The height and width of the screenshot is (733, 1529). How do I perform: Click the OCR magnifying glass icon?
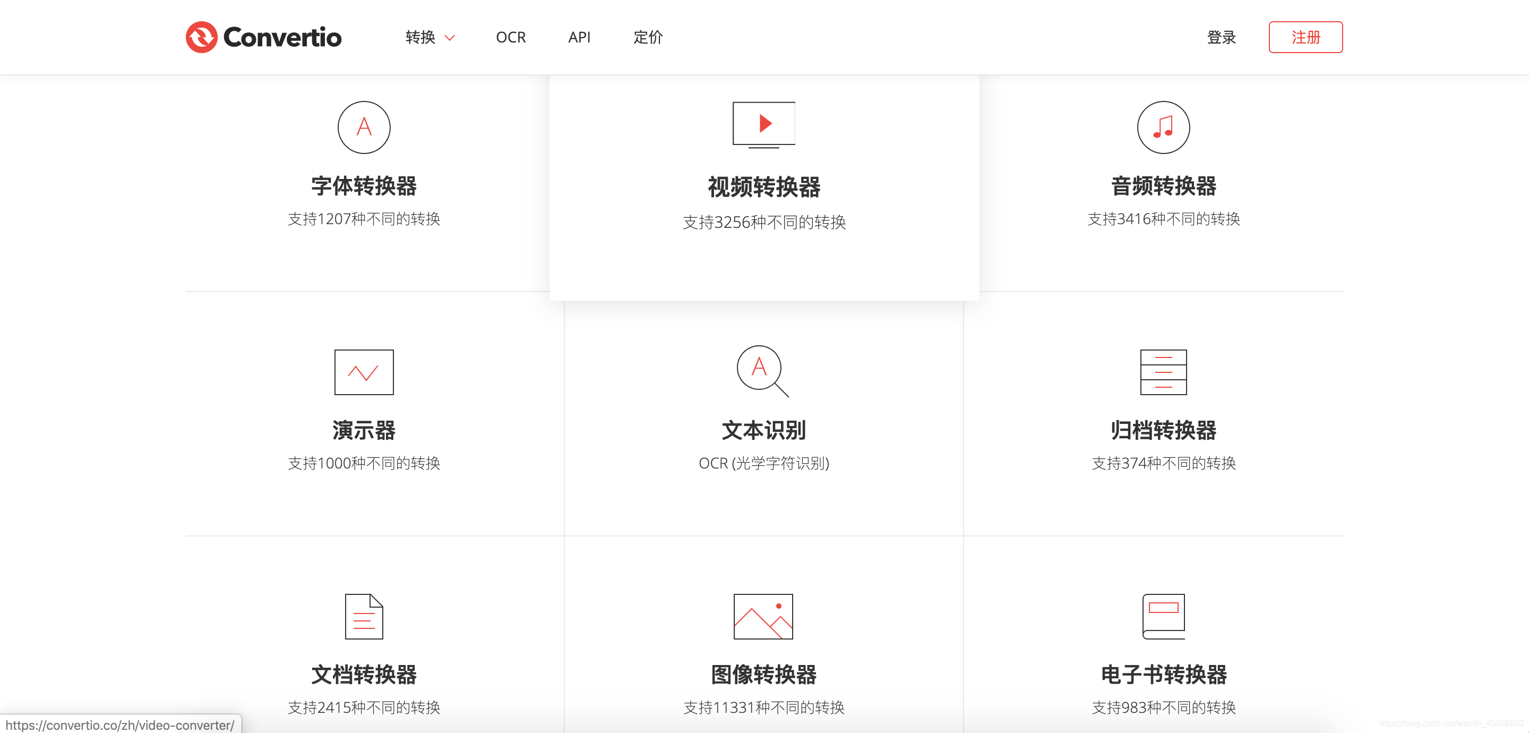pyautogui.click(x=761, y=371)
